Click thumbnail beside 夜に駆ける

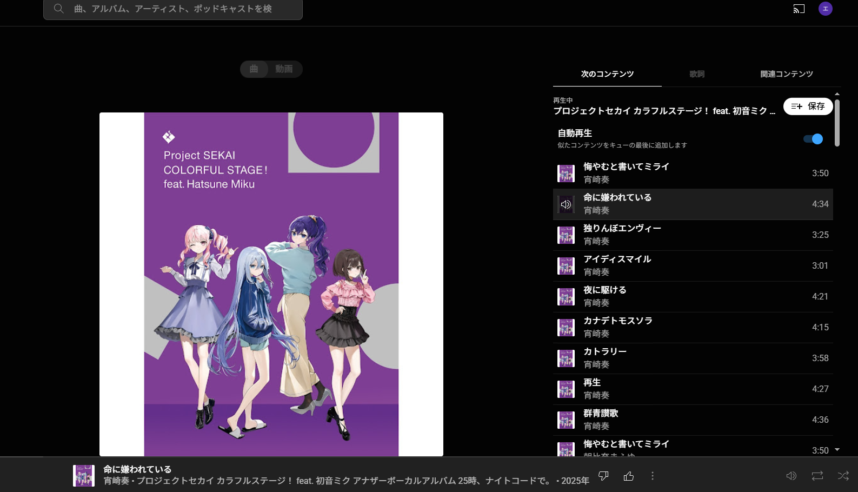click(x=566, y=297)
